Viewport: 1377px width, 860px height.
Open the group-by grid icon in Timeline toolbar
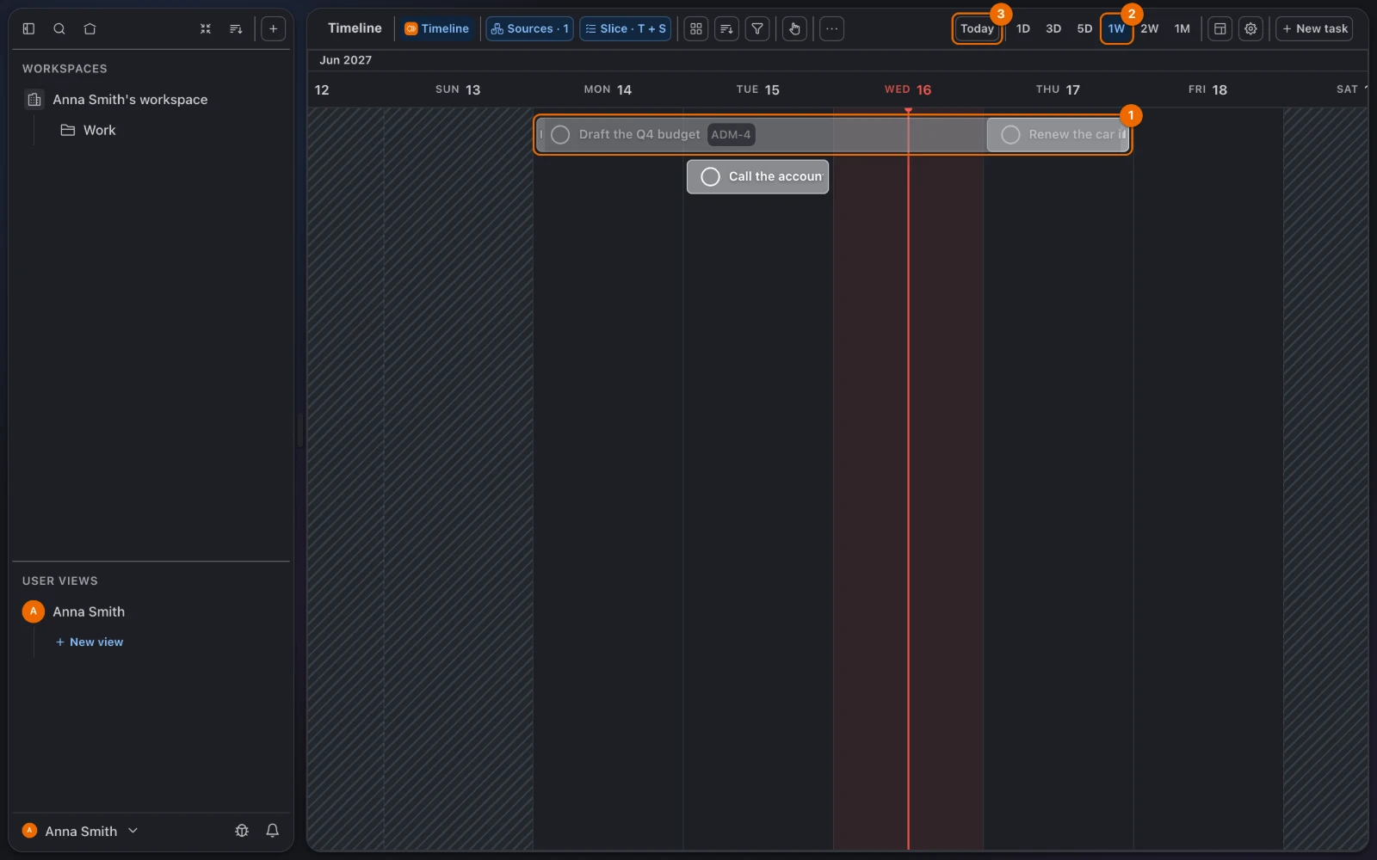pos(696,28)
